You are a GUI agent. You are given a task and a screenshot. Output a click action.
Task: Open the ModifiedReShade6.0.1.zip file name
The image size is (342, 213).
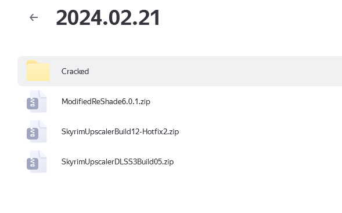point(106,101)
